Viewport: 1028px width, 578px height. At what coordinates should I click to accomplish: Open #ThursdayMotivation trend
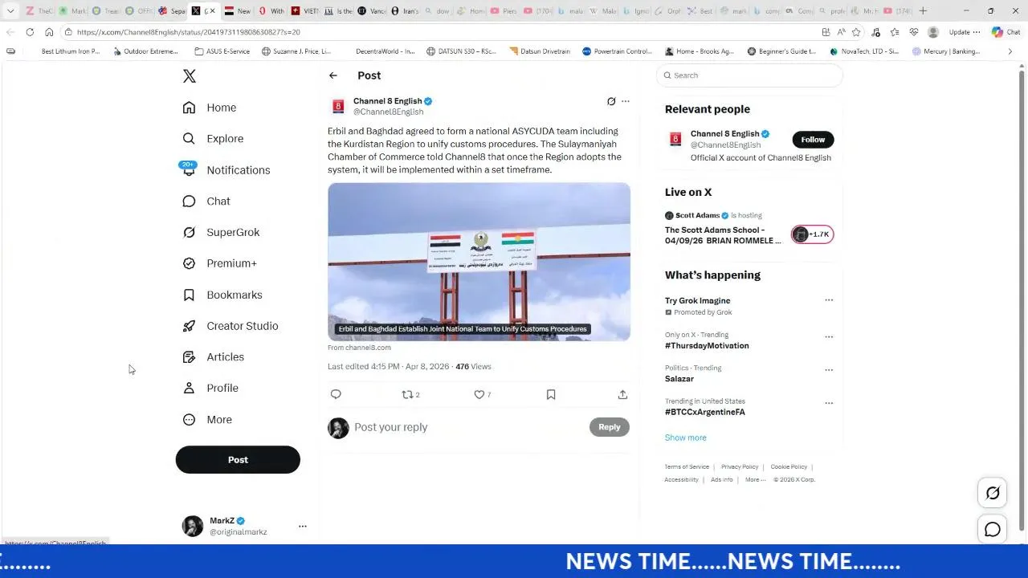tap(707, 346)
